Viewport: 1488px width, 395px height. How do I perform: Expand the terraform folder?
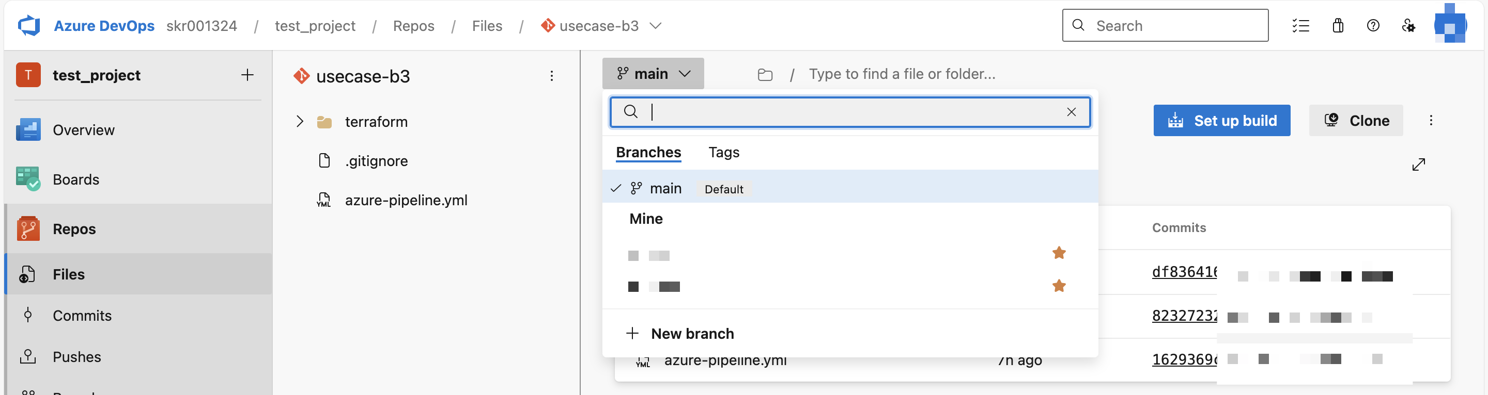click(x=300, y=122)
